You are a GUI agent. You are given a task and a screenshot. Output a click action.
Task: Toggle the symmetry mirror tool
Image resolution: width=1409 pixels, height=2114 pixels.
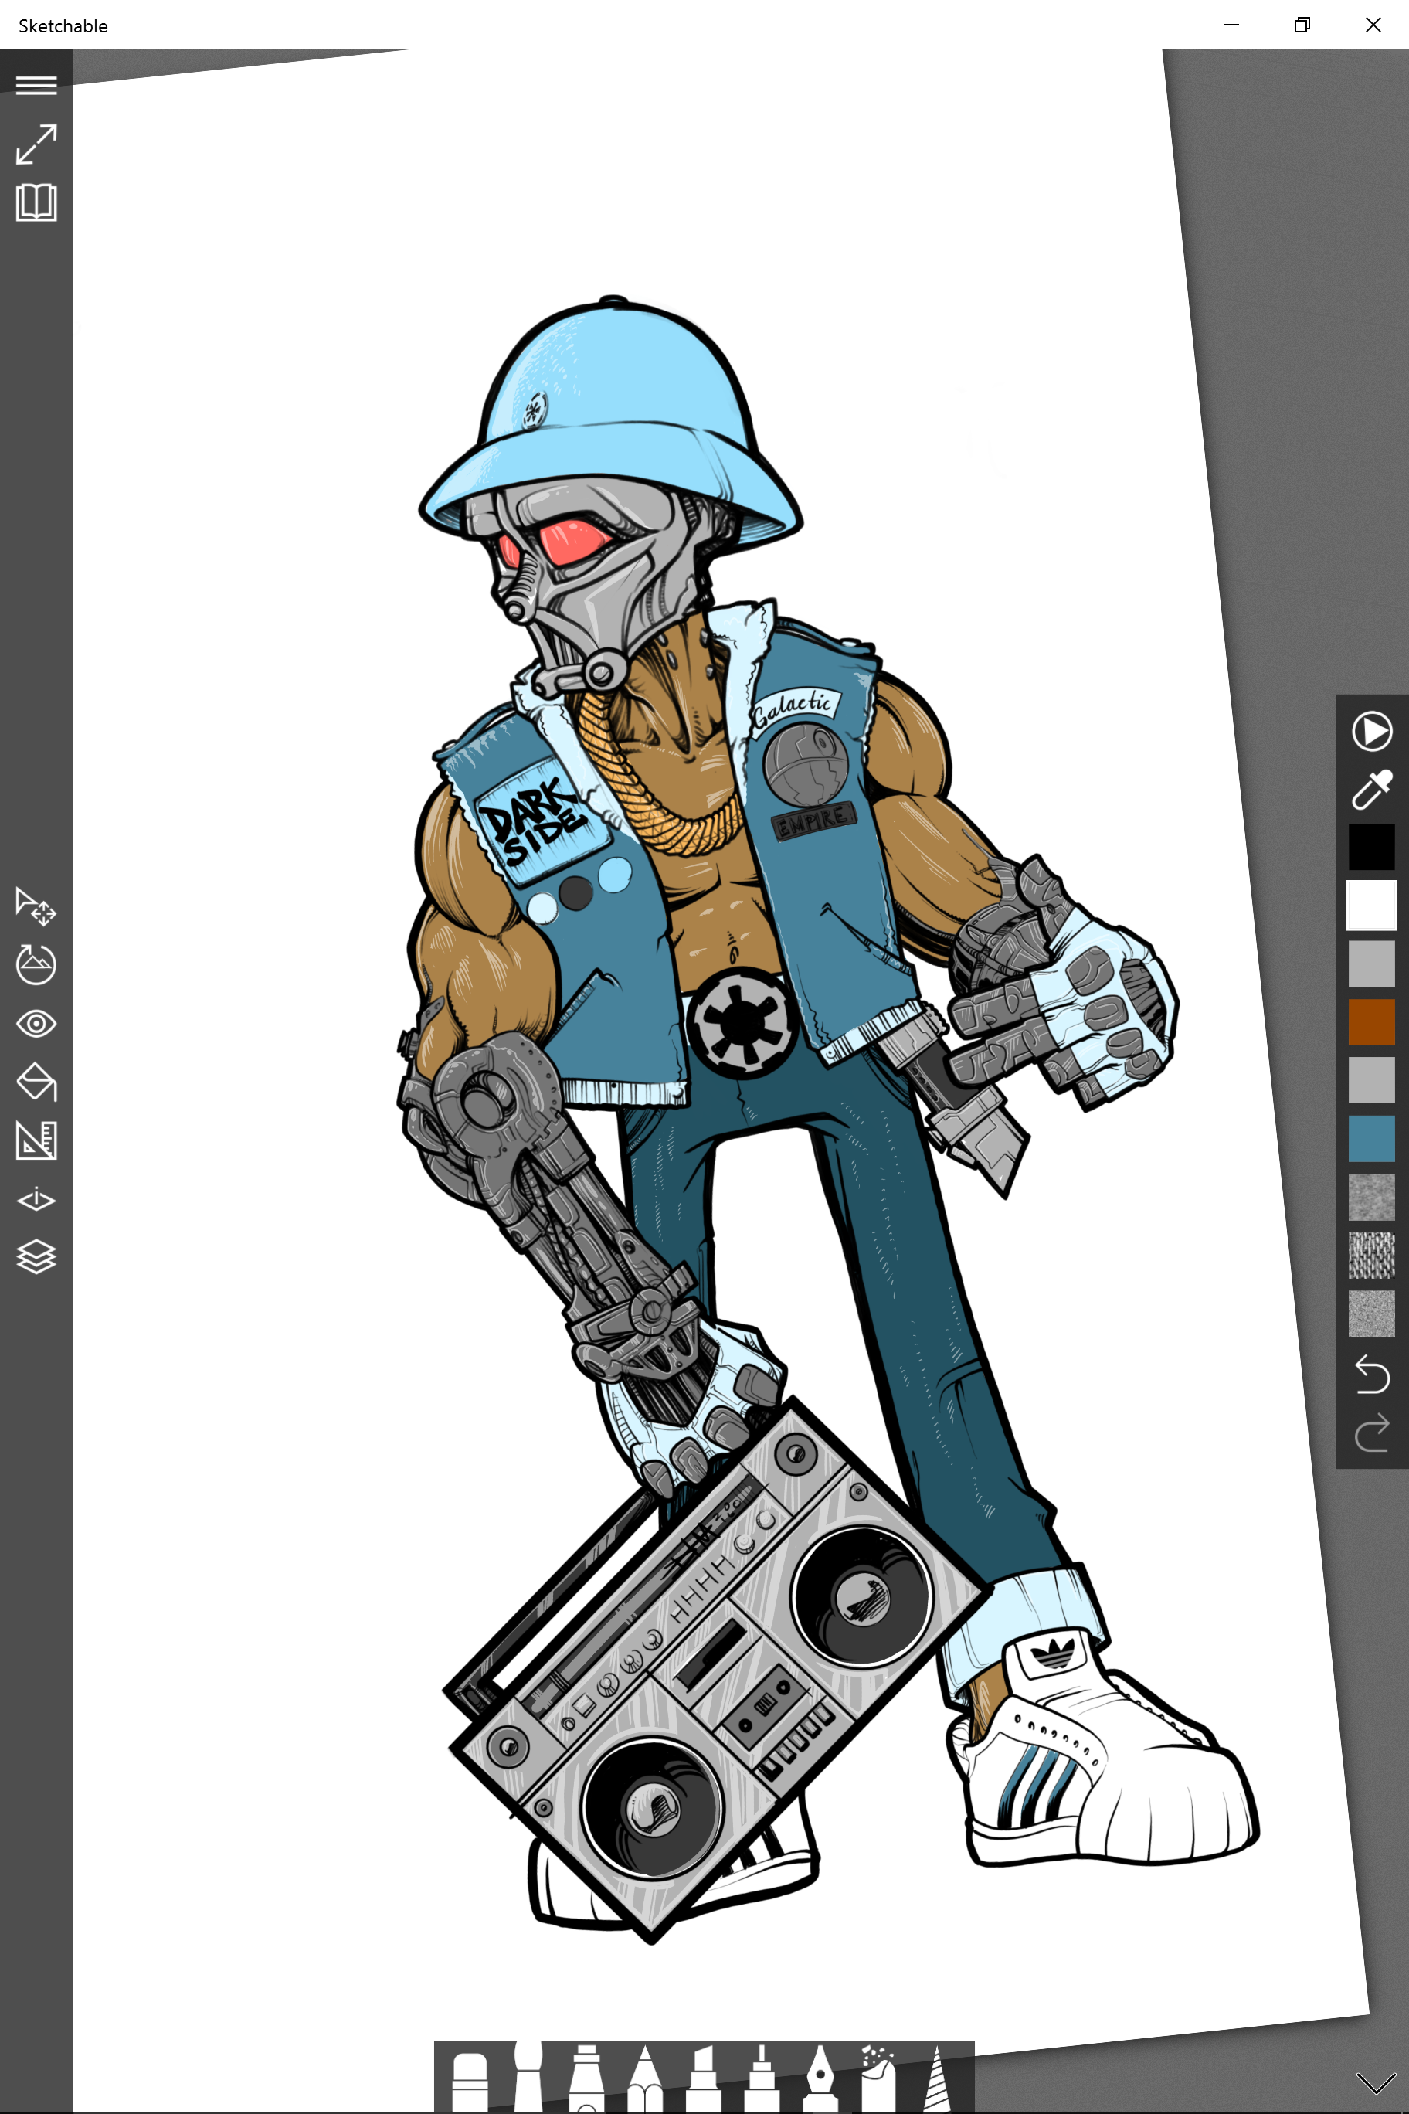pyautogui.click(x=36, y=1200)
